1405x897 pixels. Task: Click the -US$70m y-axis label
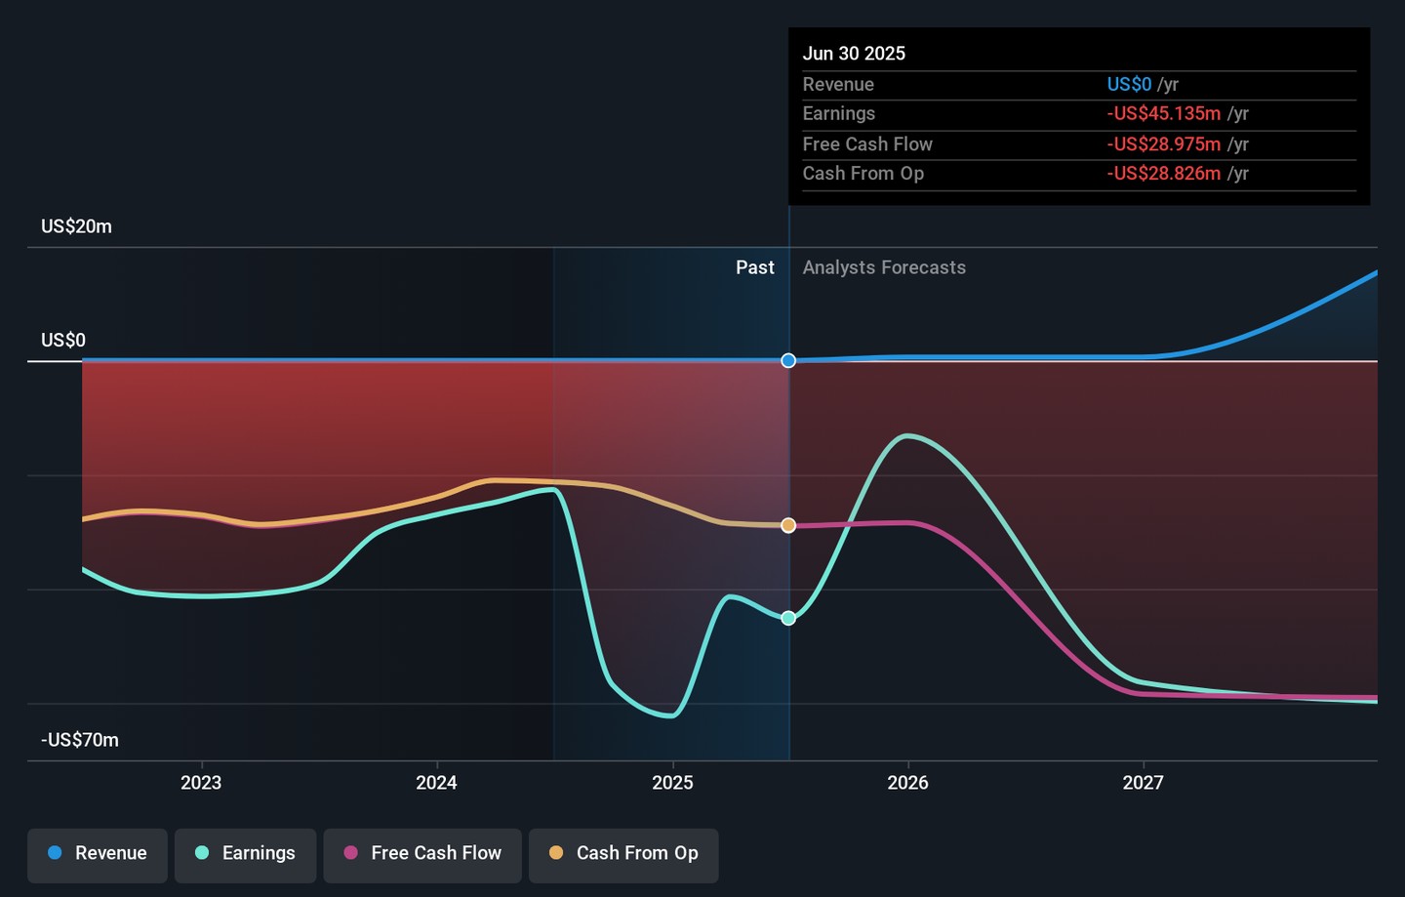(x=80, y=740)
